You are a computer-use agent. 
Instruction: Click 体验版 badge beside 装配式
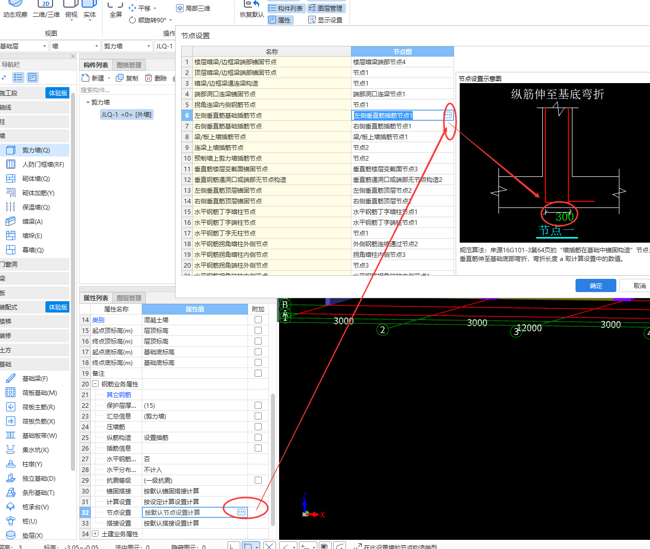click(58, 307)
